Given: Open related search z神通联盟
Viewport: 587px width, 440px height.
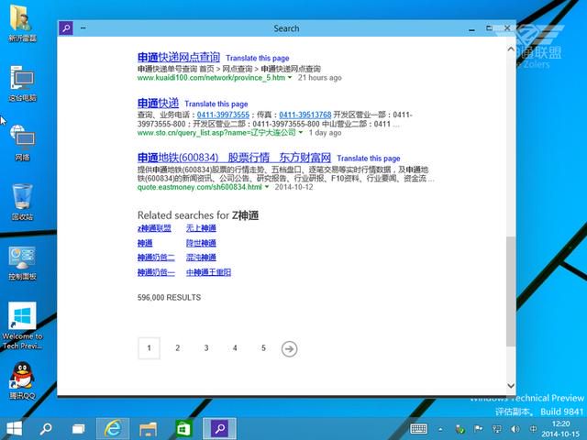Looking at the screenshot, I should pos(154,228).
